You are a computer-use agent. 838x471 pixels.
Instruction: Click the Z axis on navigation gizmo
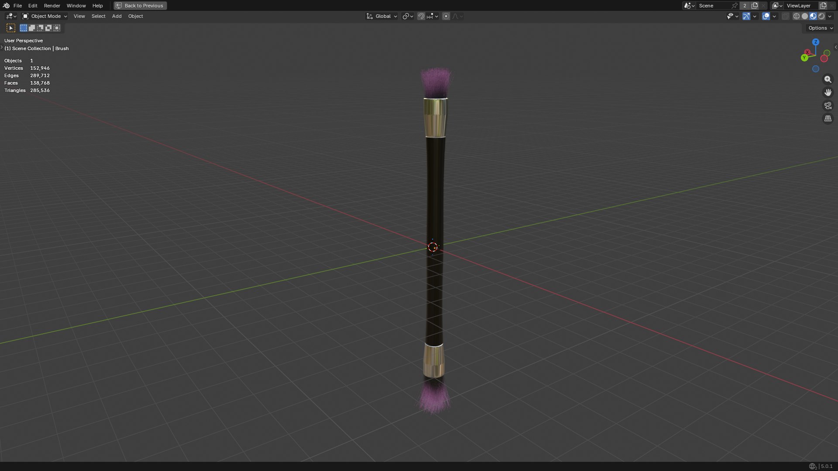[815, 42]
